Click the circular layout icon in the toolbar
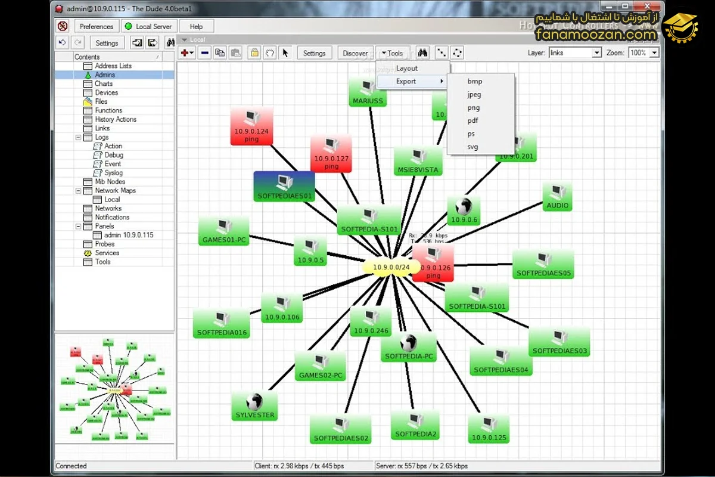The height and width of the screenshot is (477, 715). [x=458, y=53]
